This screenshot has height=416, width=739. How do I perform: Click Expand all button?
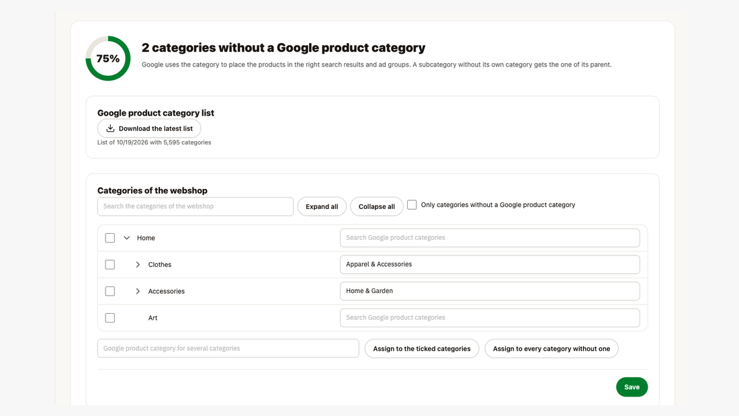pos(322,206)
